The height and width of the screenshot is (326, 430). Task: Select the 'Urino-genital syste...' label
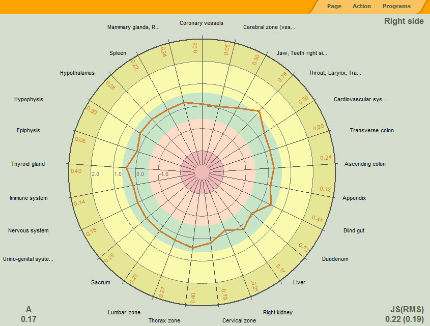pos(28,259)
